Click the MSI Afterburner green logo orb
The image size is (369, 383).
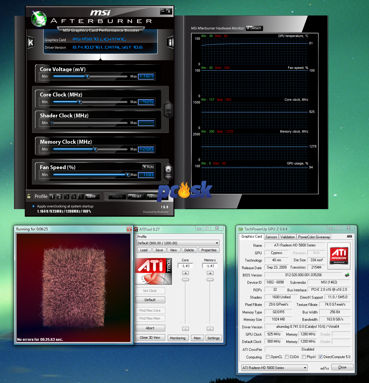point(39,19)
